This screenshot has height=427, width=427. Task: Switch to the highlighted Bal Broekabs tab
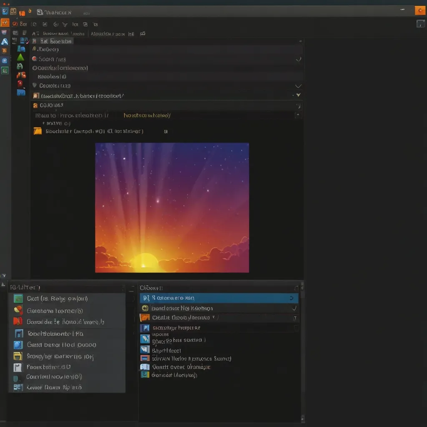[x=53, y=41]
